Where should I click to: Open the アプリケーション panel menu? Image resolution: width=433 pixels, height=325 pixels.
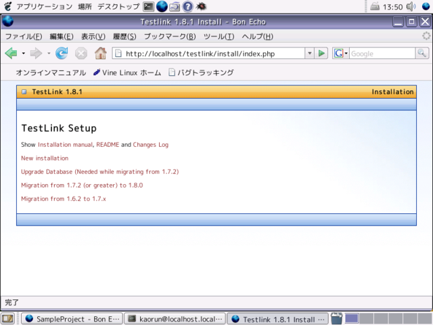(x=44, y=6)
